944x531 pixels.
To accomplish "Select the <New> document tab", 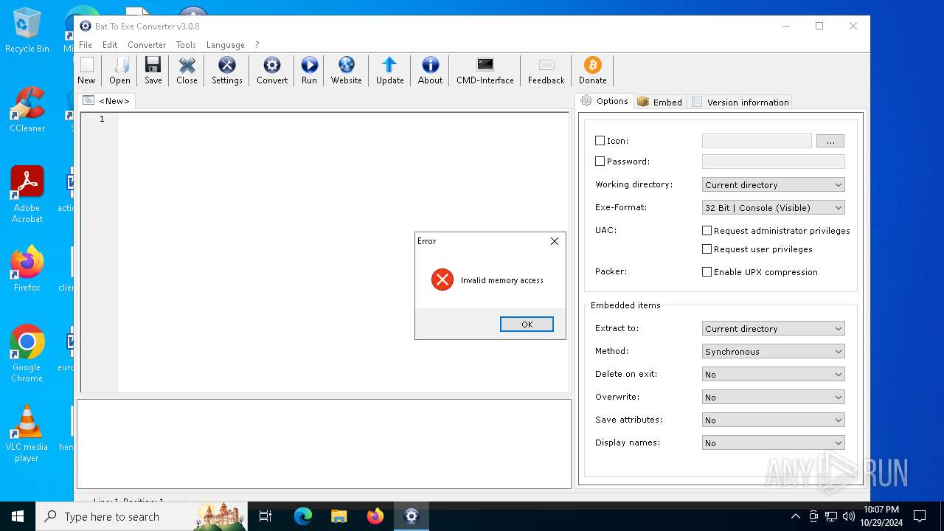I will point(106,101).
